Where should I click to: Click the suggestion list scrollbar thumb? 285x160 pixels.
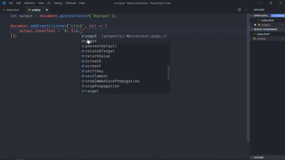click(168, 72)
